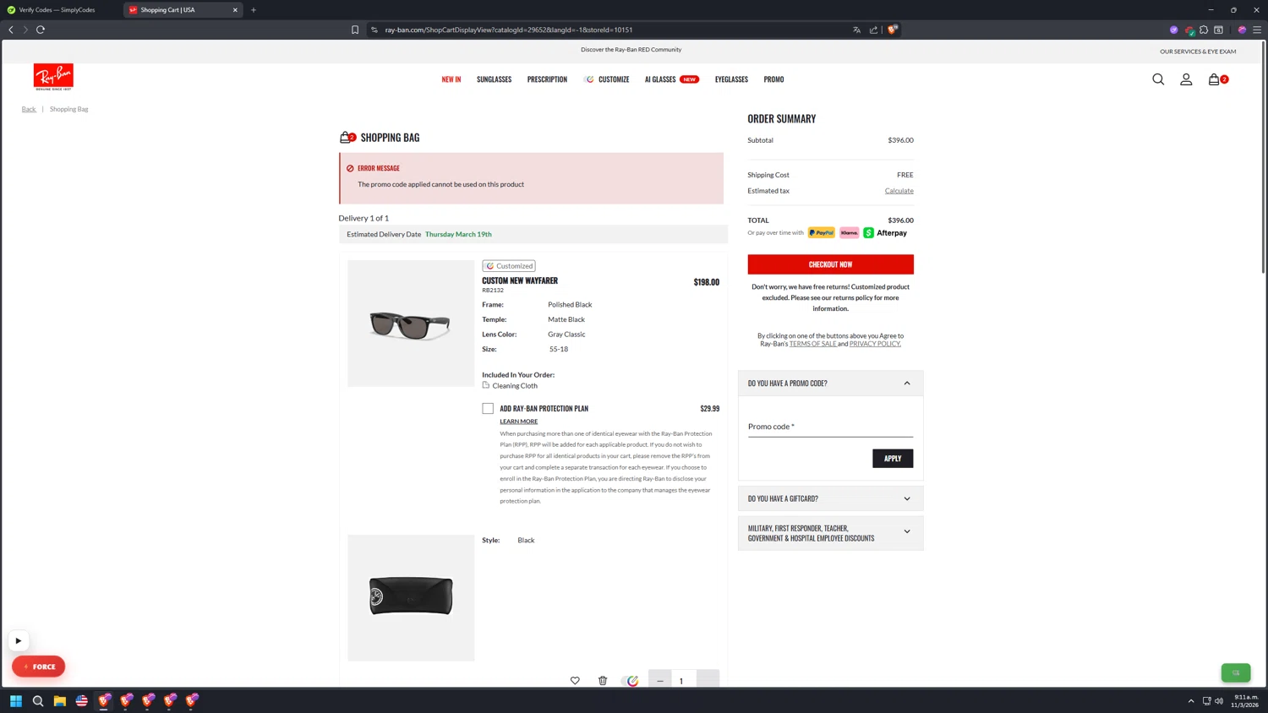Open Our Services & Eye Exam link
The image size is (1268, 713).
click(1198, 52)
